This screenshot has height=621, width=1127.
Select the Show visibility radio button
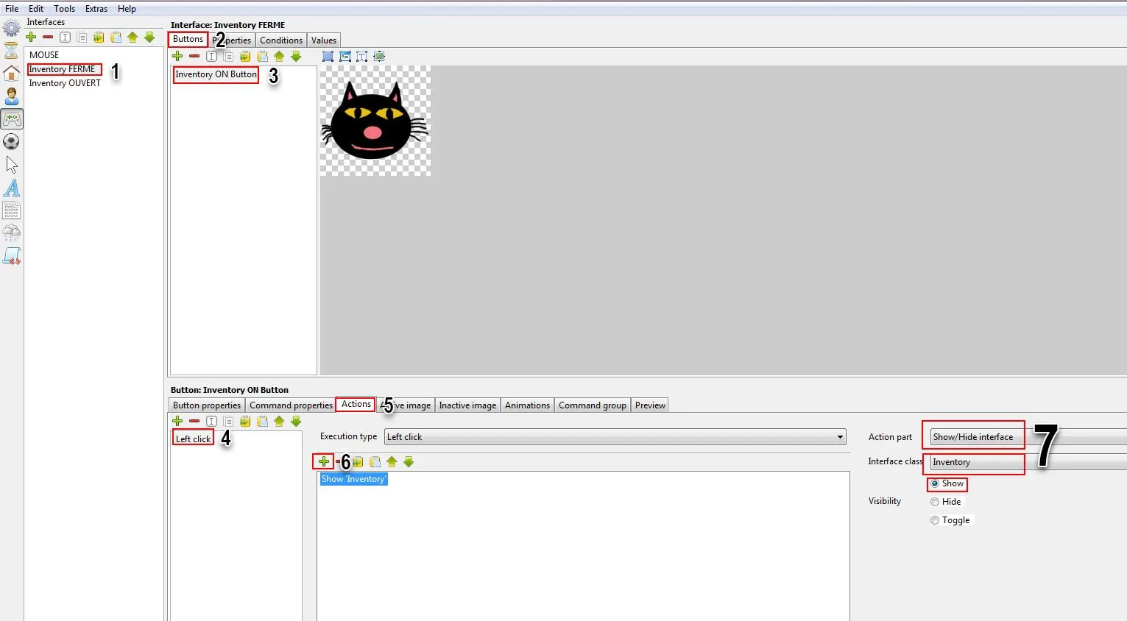935,483
